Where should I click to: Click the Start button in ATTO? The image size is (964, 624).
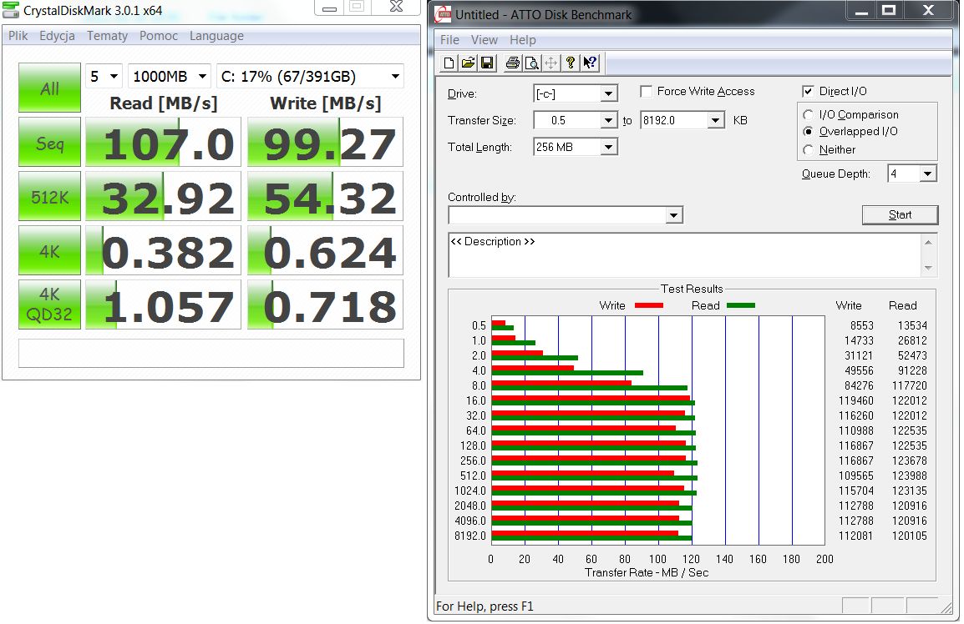point(900,215)
